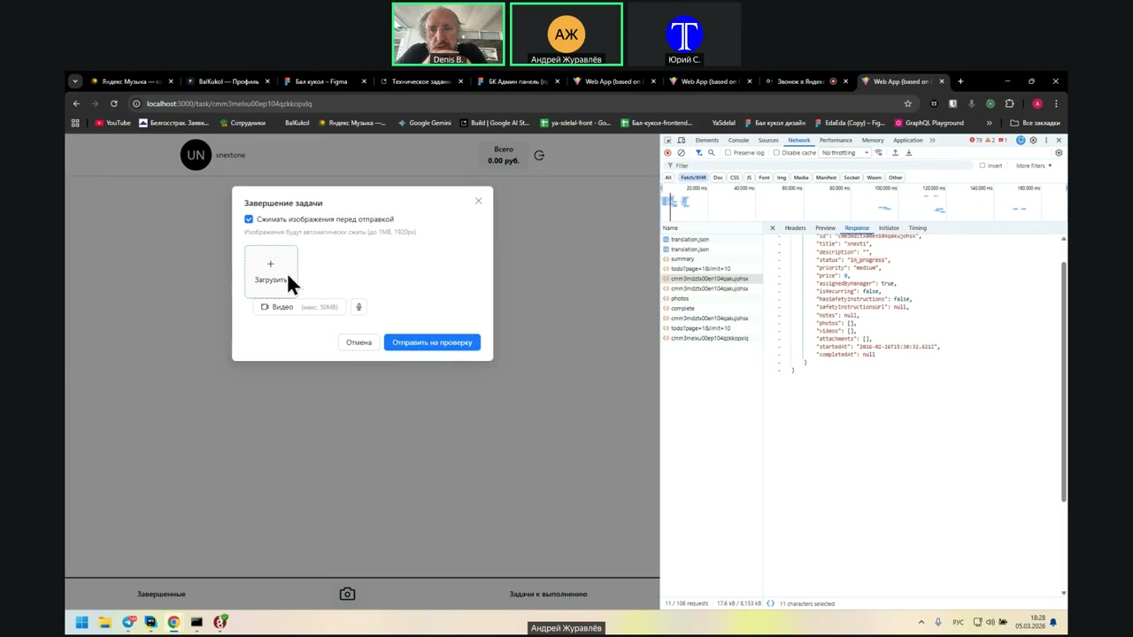The width and height of the screenshot is (1133, 637).
Task: Click the refresh icon next to the total
Action: [x=539, y=156]
